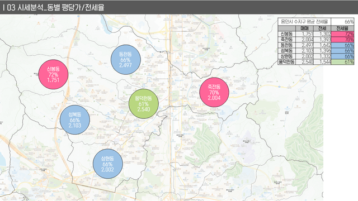
Task: Click the 1.396 전세 cell in the table
Action: [x=322, y=51]
